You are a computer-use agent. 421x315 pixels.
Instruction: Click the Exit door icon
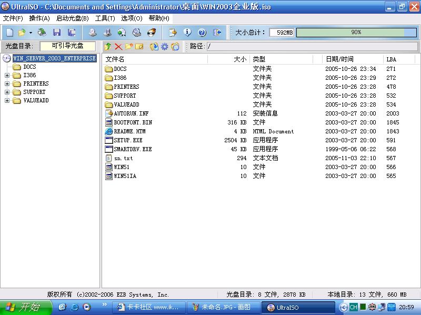click(x=217, y=33)
